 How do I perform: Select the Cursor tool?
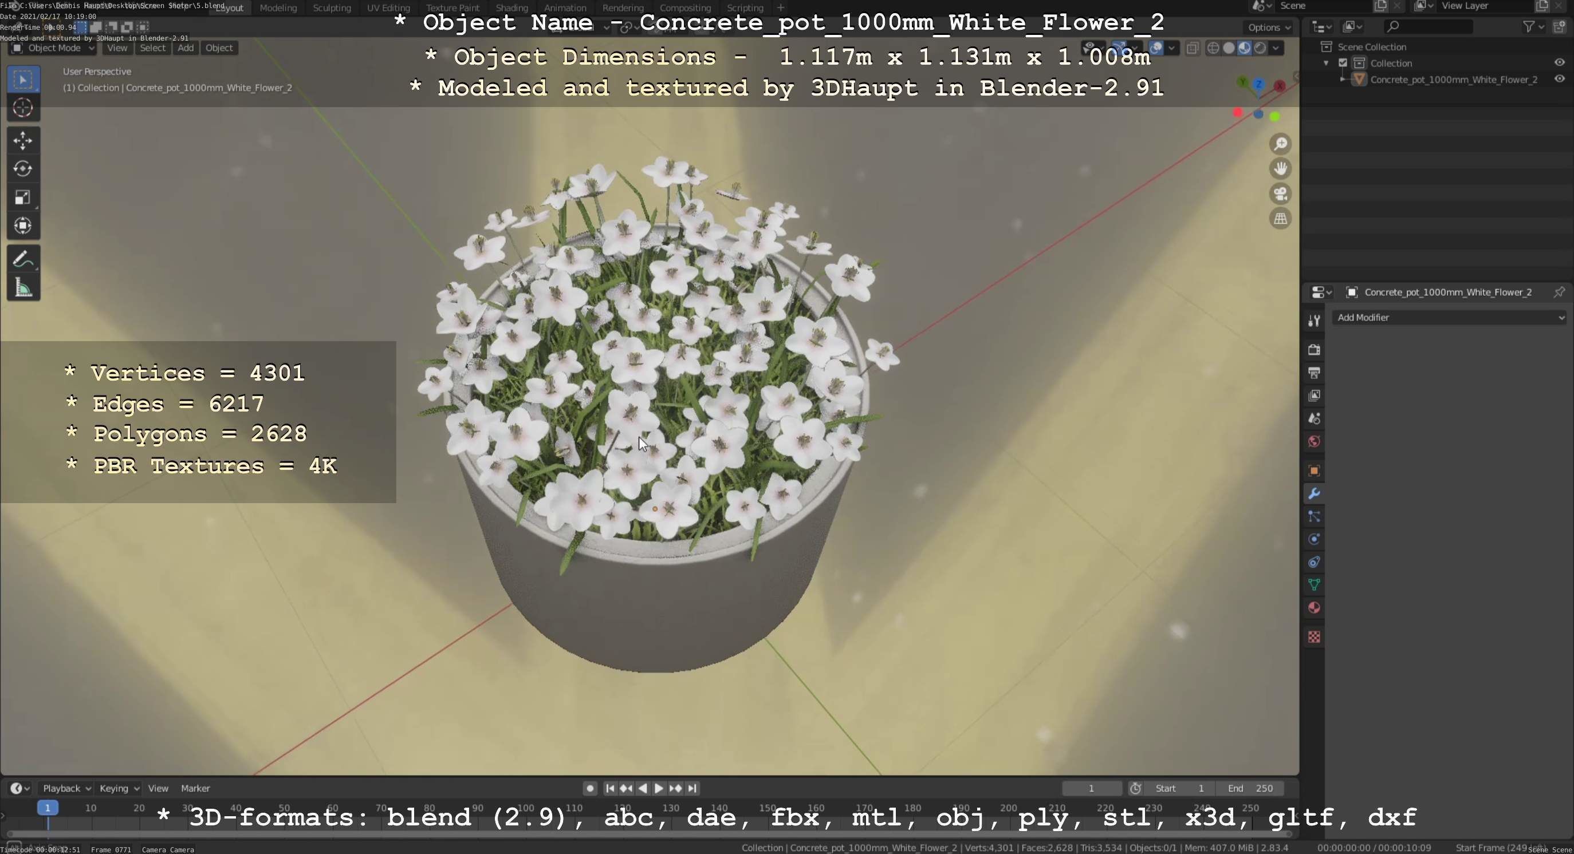click(x=23, y=108)
